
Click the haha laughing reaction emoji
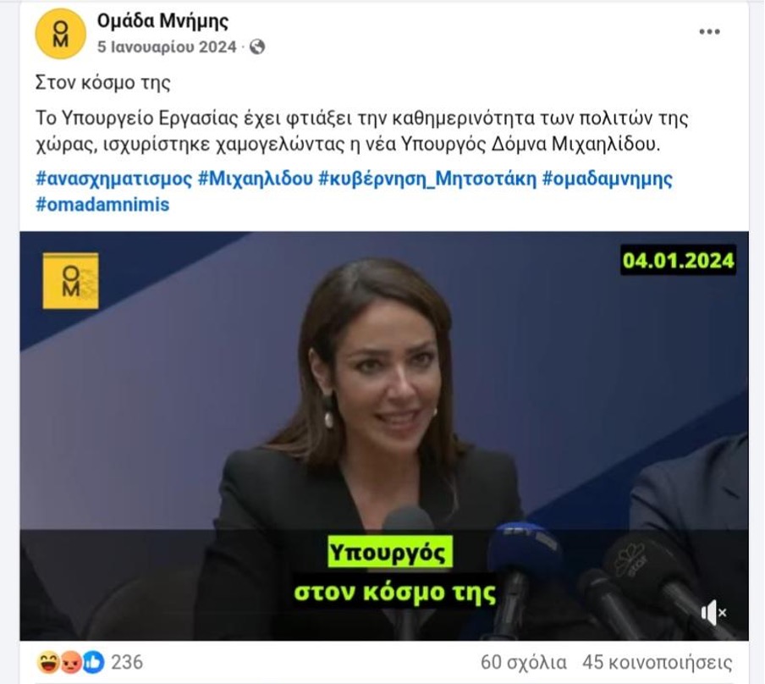pyautogui.click(x=47, y=663)
